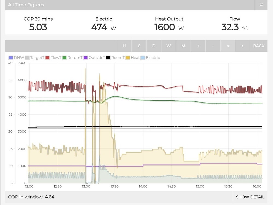Click the COP in window 4.64 text

[31, 197]
